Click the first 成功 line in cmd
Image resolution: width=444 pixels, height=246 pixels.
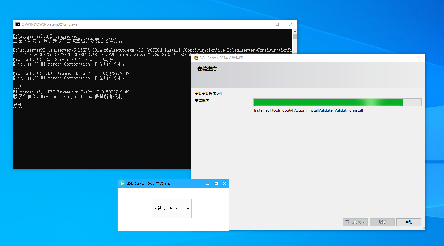17,87
